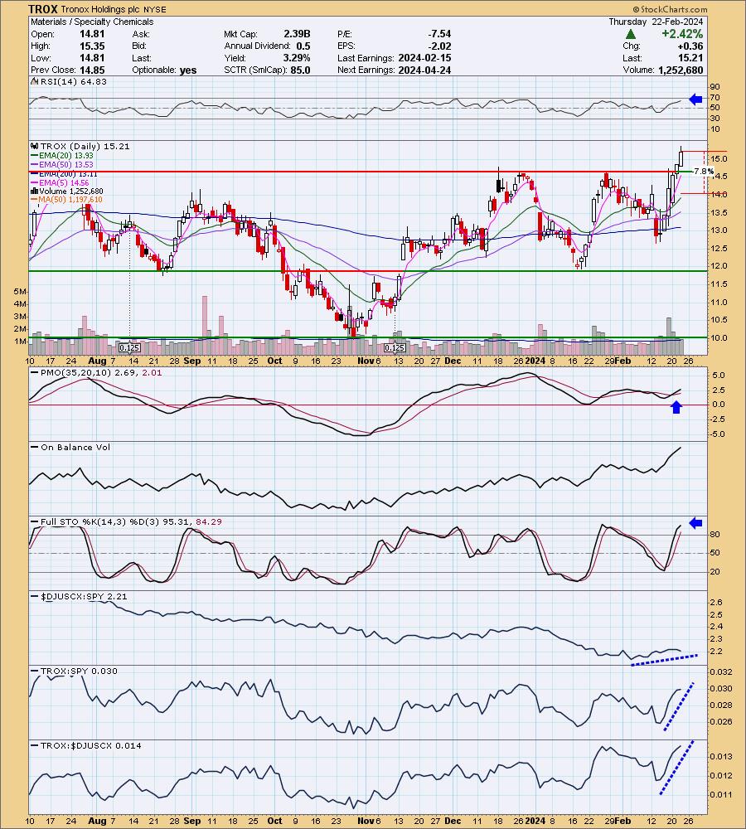Click the Prev Close value 14.85

point(92,70)
